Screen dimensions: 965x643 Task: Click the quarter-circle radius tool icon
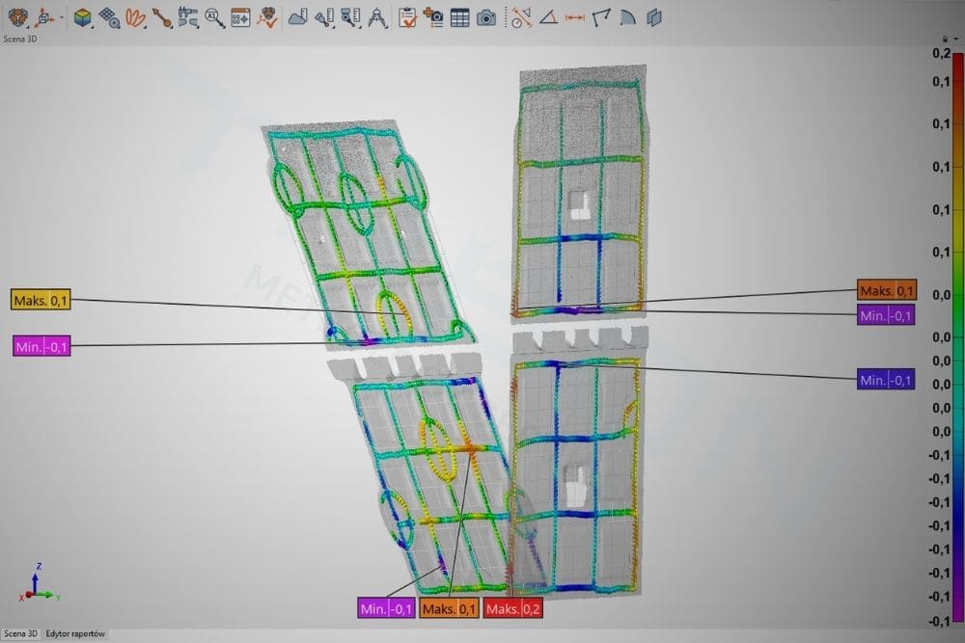(628, 16)
